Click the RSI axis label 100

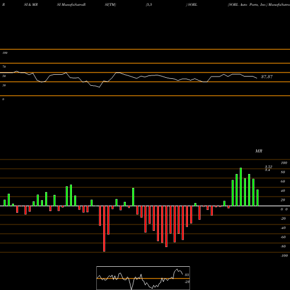coord(5,53)
